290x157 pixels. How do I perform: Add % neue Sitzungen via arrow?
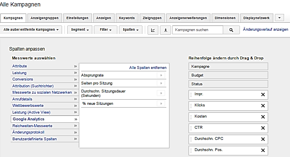(161, 104)
